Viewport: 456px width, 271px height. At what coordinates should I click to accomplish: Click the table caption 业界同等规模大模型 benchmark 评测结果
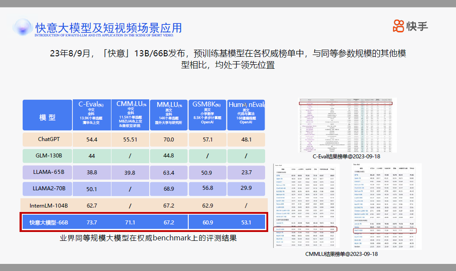[148, 238]
